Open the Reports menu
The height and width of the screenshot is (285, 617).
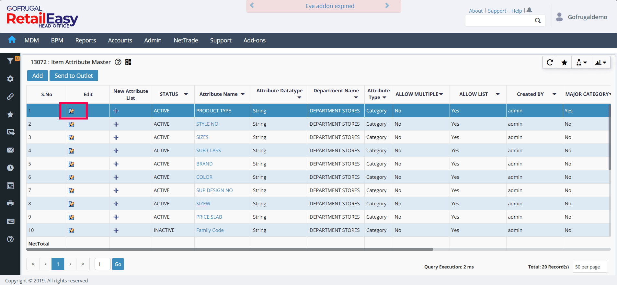86,40
